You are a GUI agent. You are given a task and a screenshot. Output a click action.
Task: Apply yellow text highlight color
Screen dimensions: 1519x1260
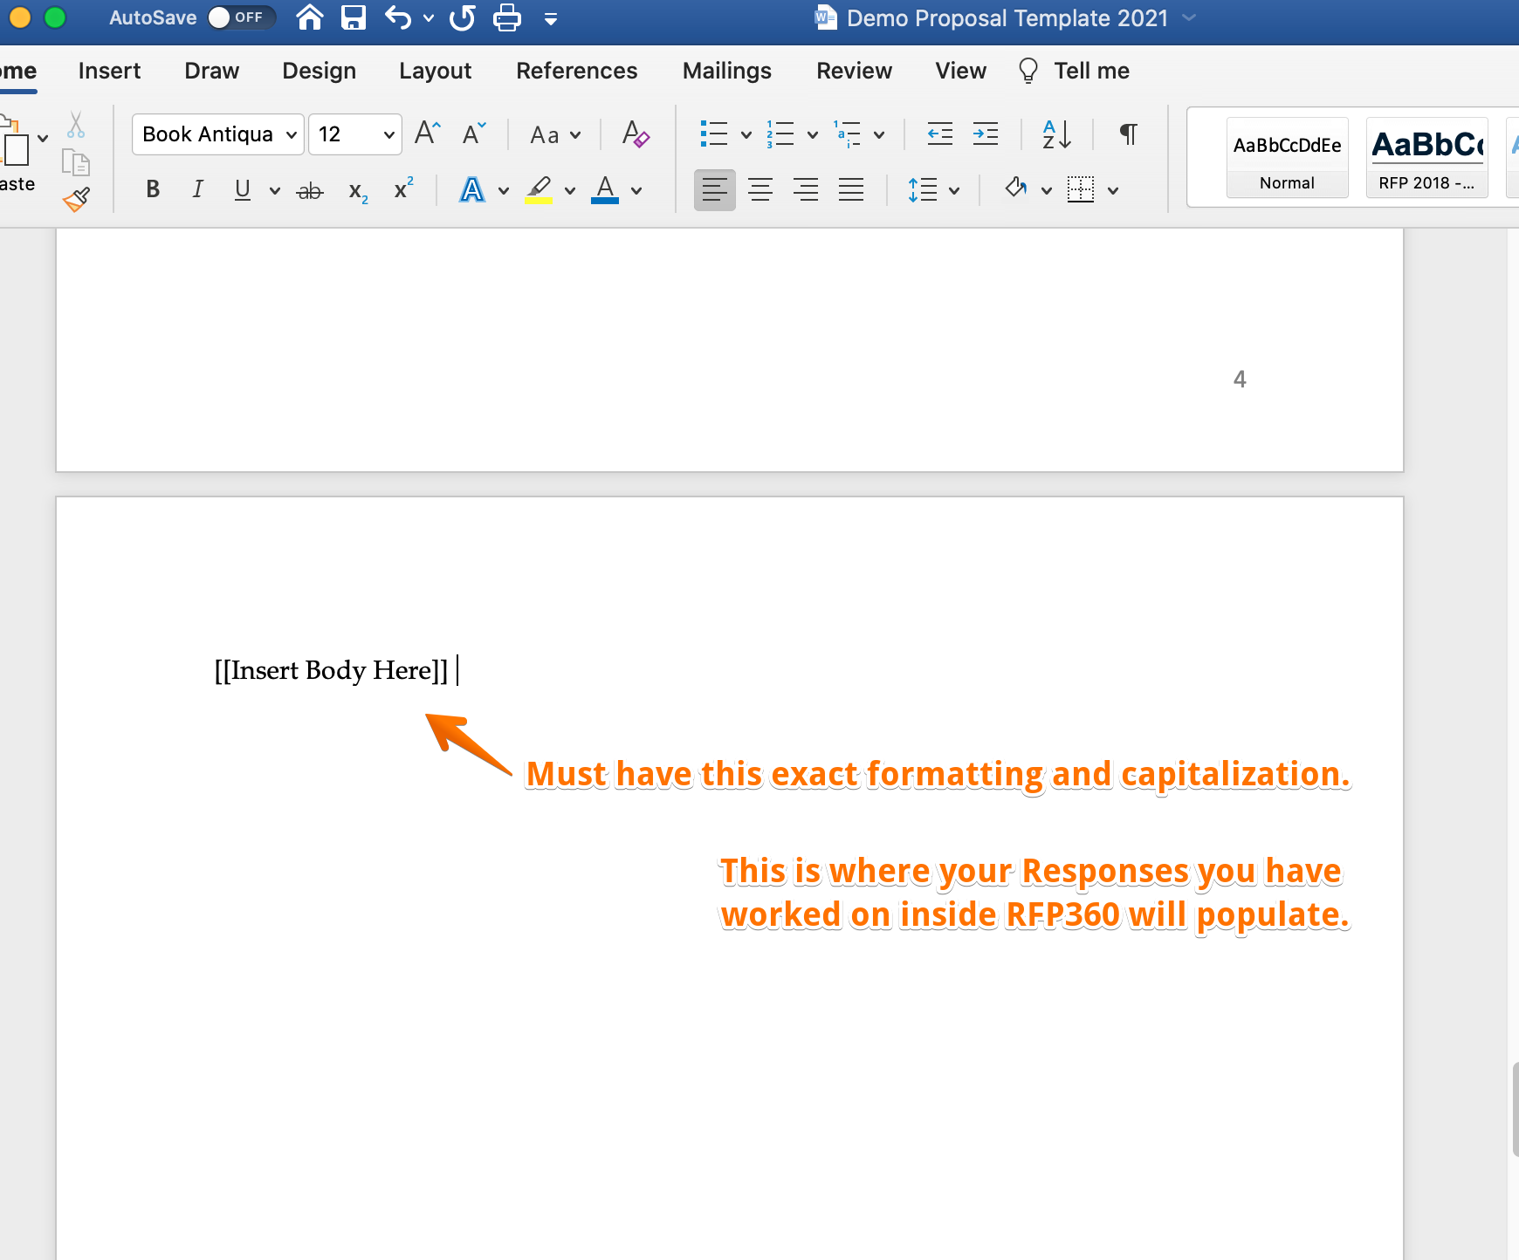(x=540, y=189)
